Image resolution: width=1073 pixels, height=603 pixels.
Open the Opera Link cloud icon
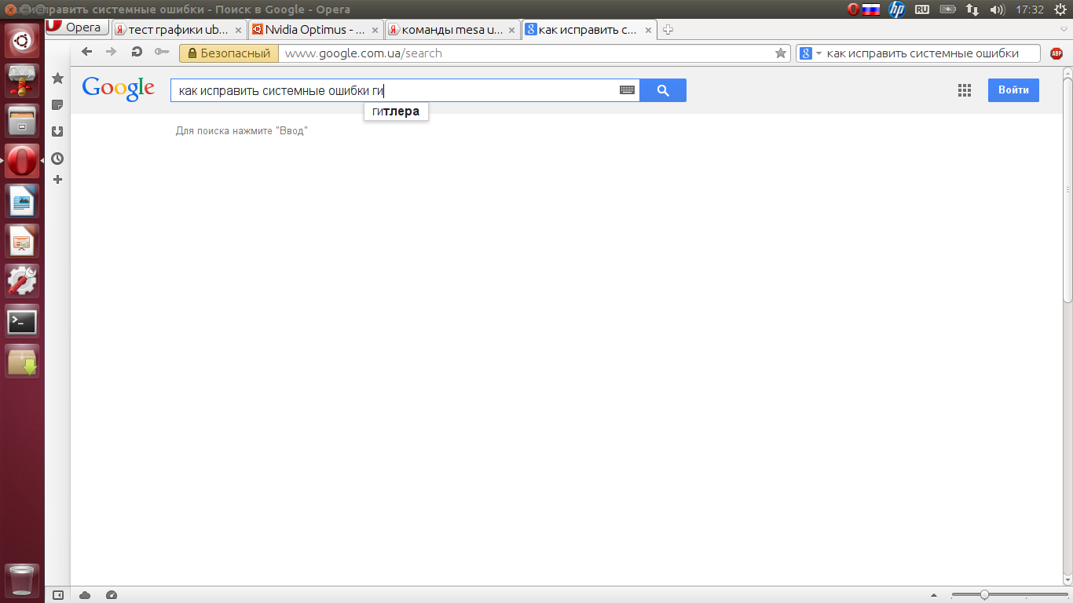click(x=85, y=595)
